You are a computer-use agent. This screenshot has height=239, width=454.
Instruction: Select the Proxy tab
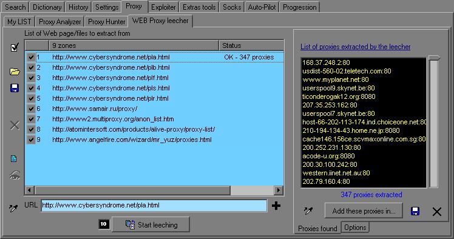tap(134, 6)
